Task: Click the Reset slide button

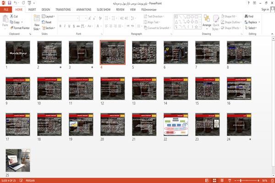Action: pos(47,22)
